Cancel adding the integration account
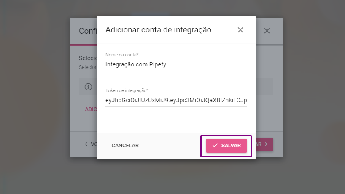This screenshot has width=345, height=194. (125, 146)
